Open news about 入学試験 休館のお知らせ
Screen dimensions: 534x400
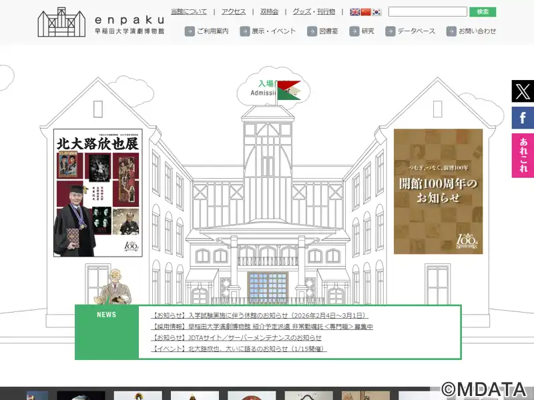(260, 315)
